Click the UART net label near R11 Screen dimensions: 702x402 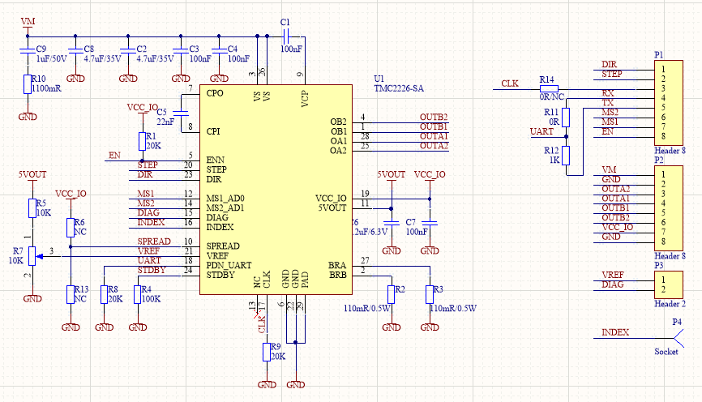[x=541, y=131]
